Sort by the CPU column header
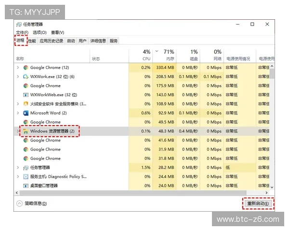This screenshot has width=289, height=231. tap(141, 55)
